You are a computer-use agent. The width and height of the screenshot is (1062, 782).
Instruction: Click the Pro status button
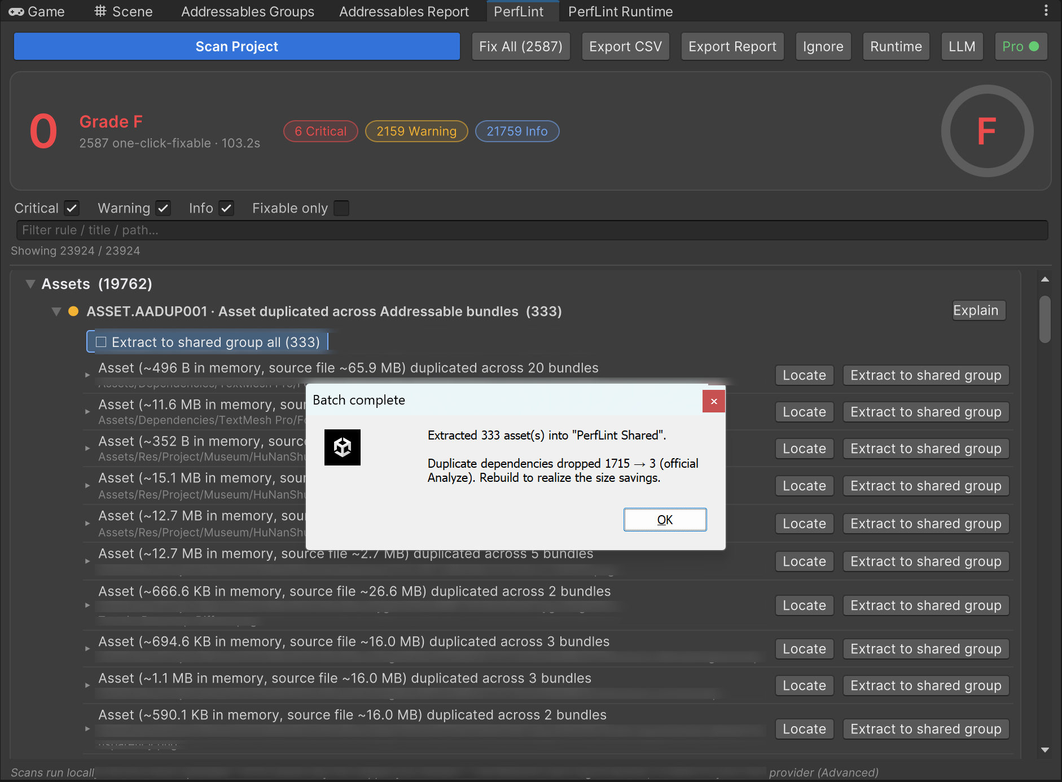click(1021, 46)
